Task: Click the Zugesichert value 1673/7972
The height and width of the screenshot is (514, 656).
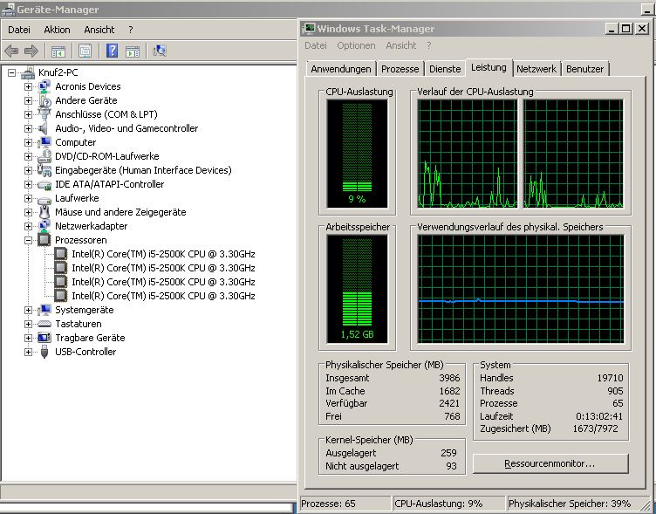Action: click(595, 429)
